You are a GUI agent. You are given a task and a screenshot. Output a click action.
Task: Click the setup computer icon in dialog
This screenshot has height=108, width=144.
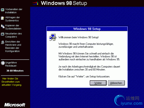coord(53,37)
